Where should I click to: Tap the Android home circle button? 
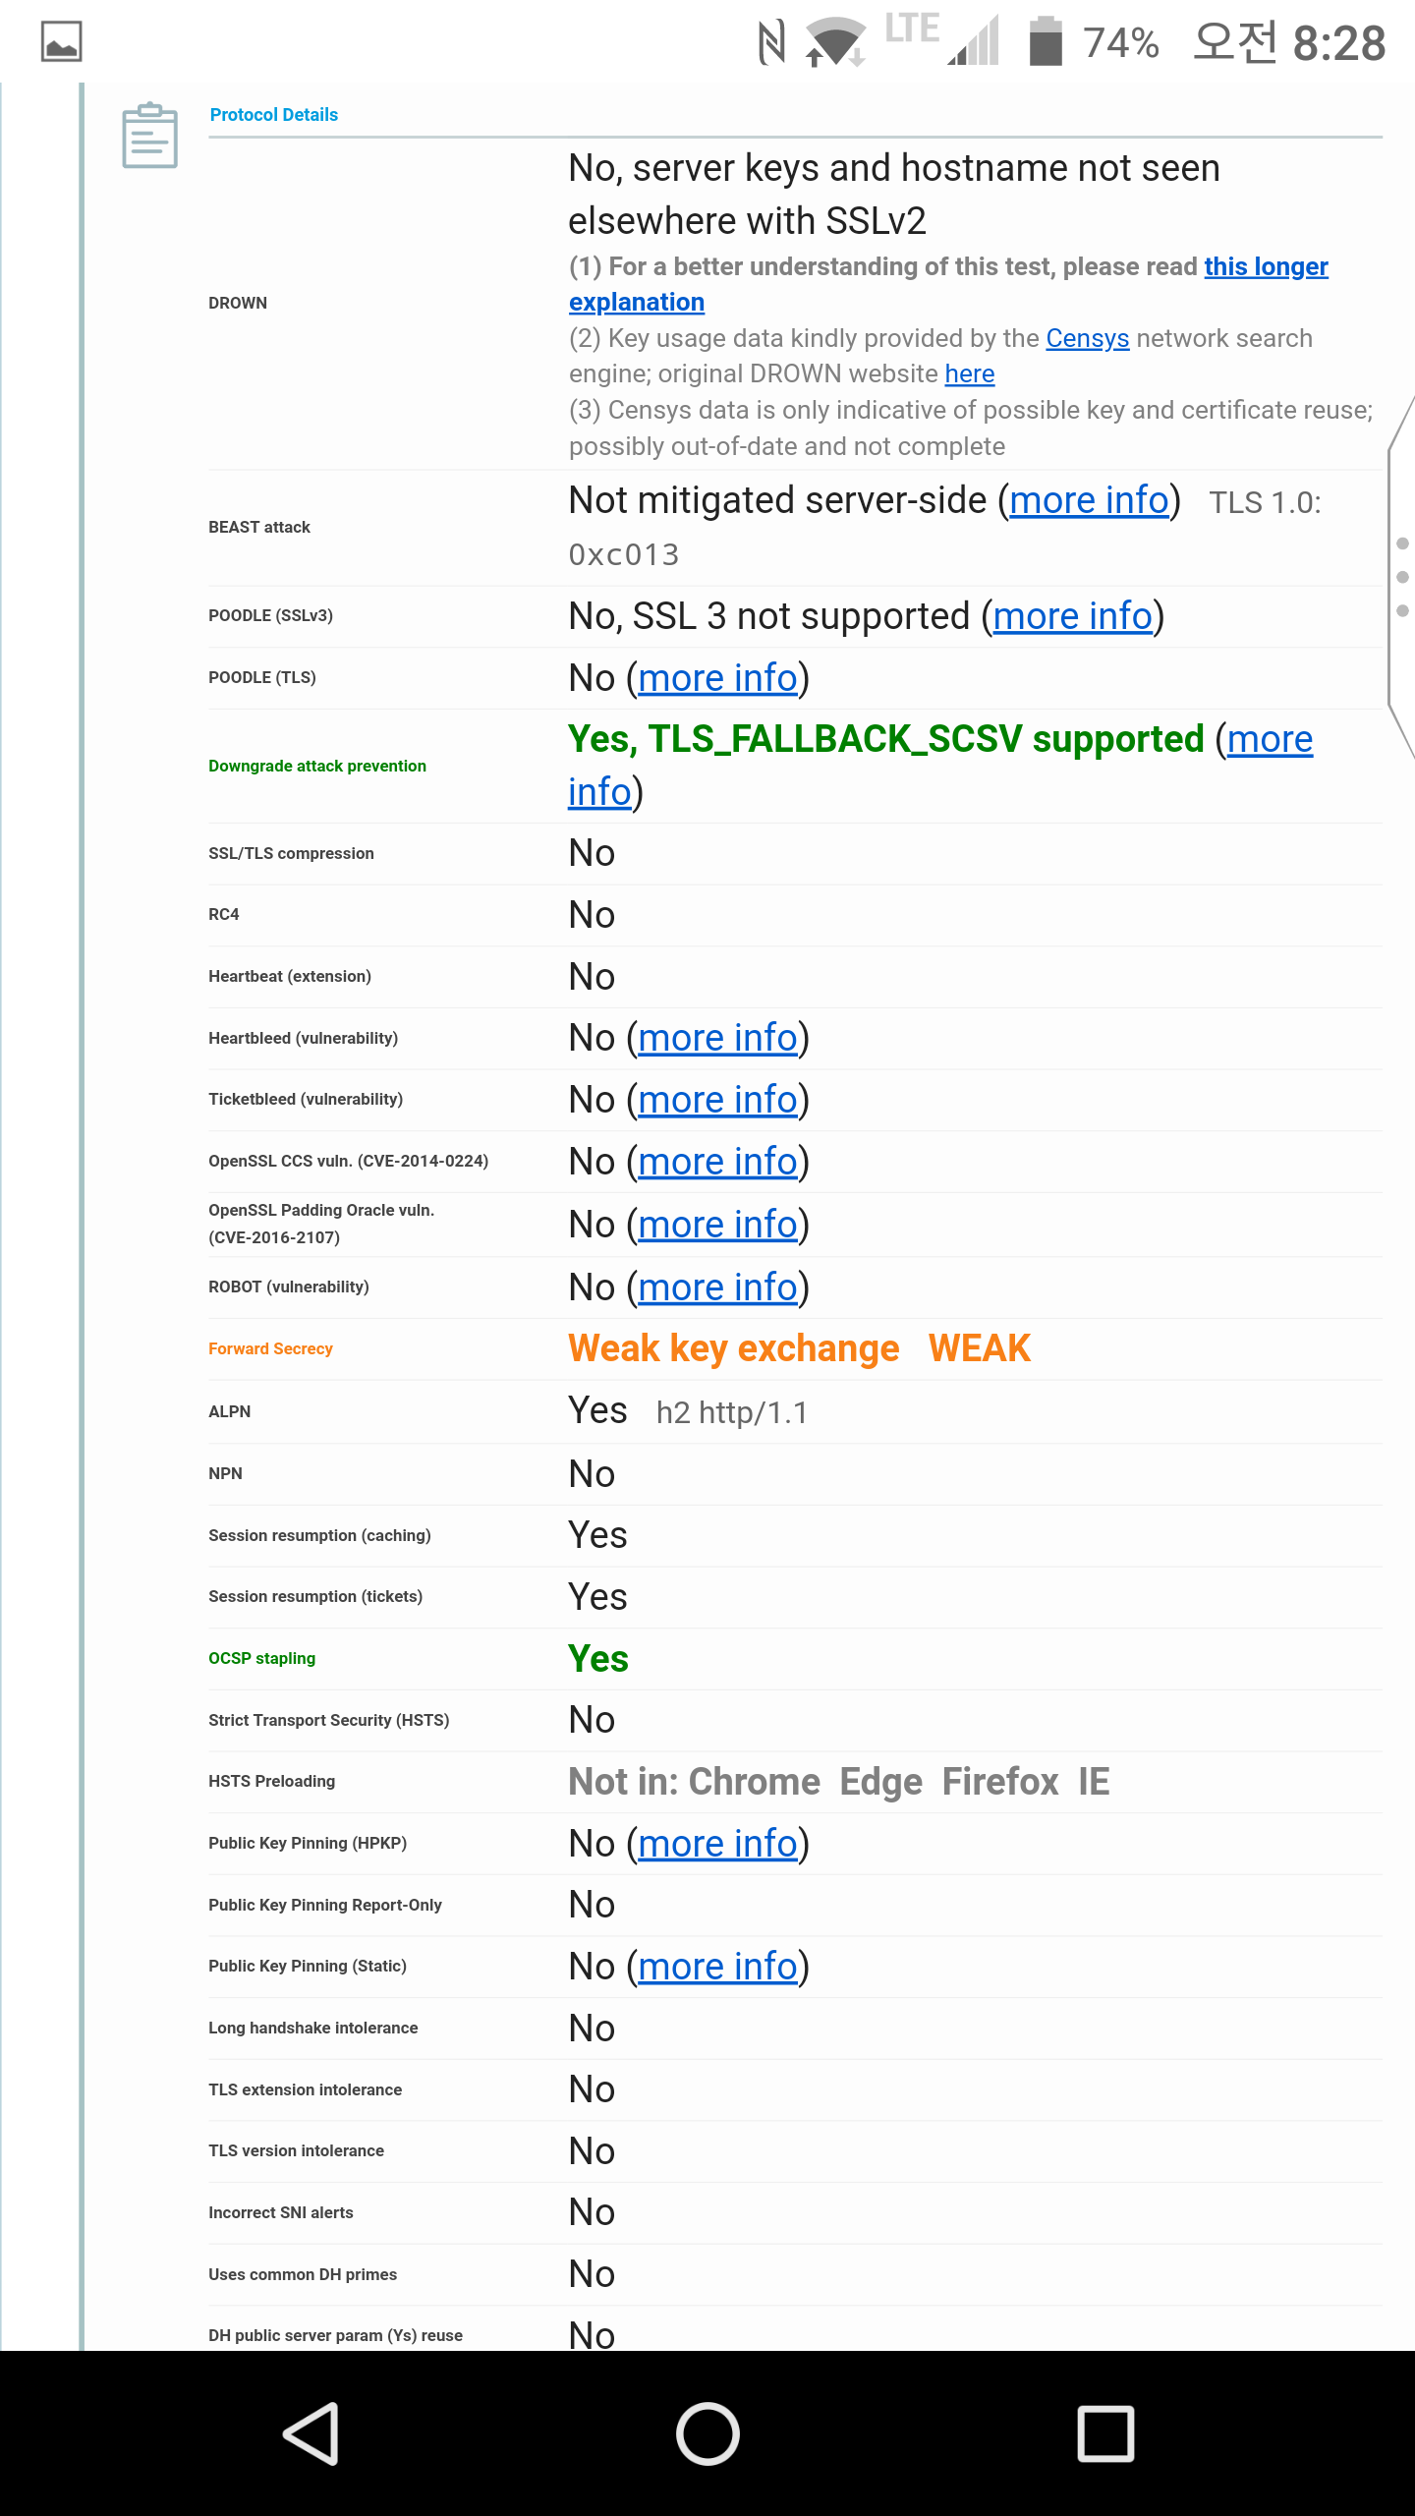(x=707, y=2433)
